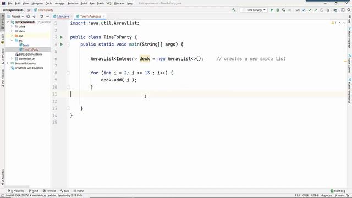Open Git history via the clock icon
The height and width of the screenshot is (198, 352).
[322, 10]
